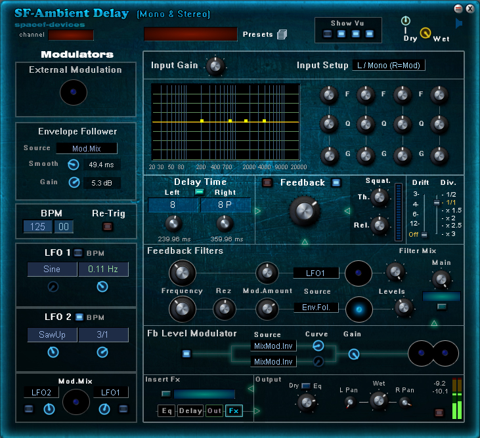Select the Out routing tab
The image size is (480, 438).
214,411
